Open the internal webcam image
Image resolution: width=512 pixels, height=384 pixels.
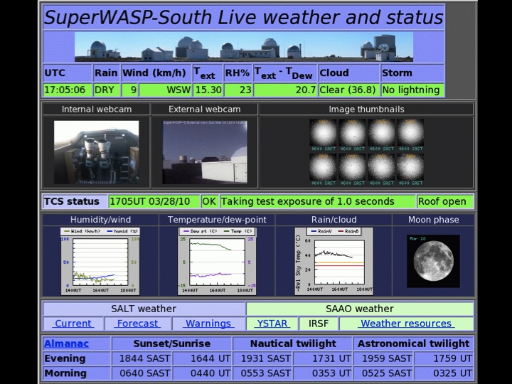96,152
